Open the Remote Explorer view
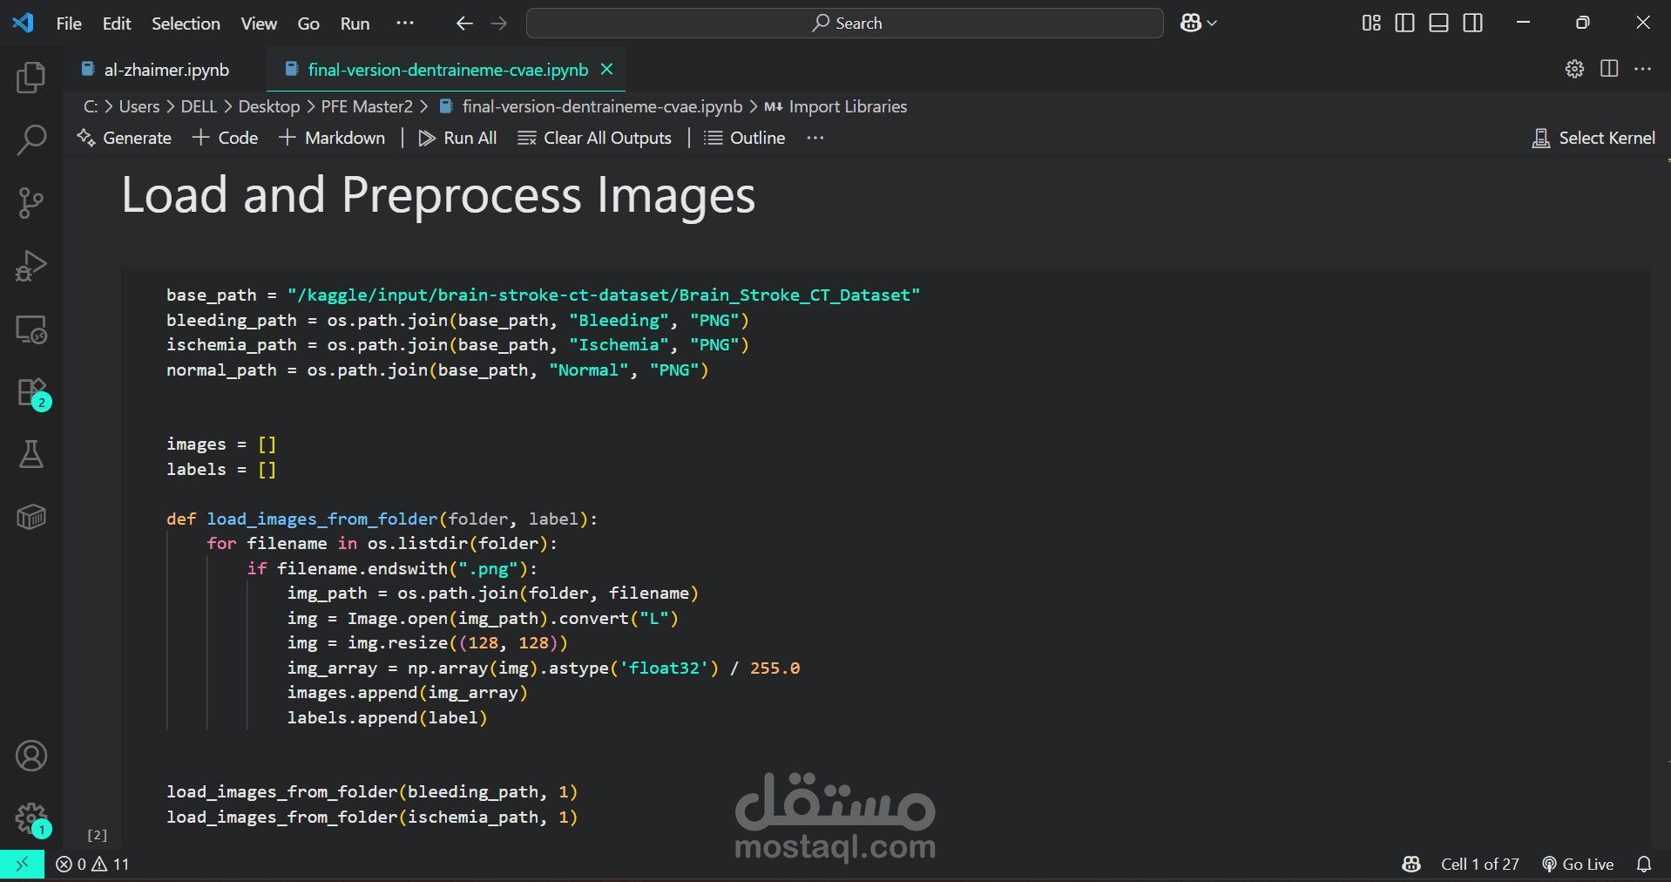 (x=31, y=329)
